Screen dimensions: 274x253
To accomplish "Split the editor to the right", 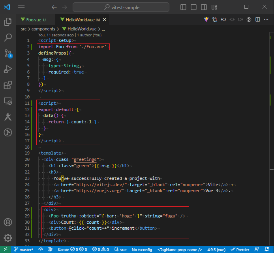I will [x=257, y=20].
